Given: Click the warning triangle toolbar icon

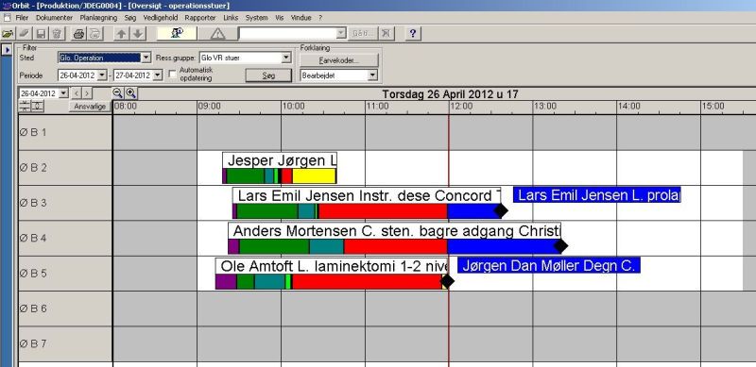Looking at the screenshot, I should (218, 33).
